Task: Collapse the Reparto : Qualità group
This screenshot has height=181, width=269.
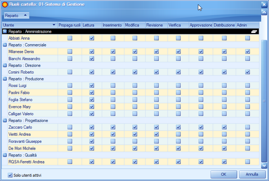Action: [x=5, y=155]
